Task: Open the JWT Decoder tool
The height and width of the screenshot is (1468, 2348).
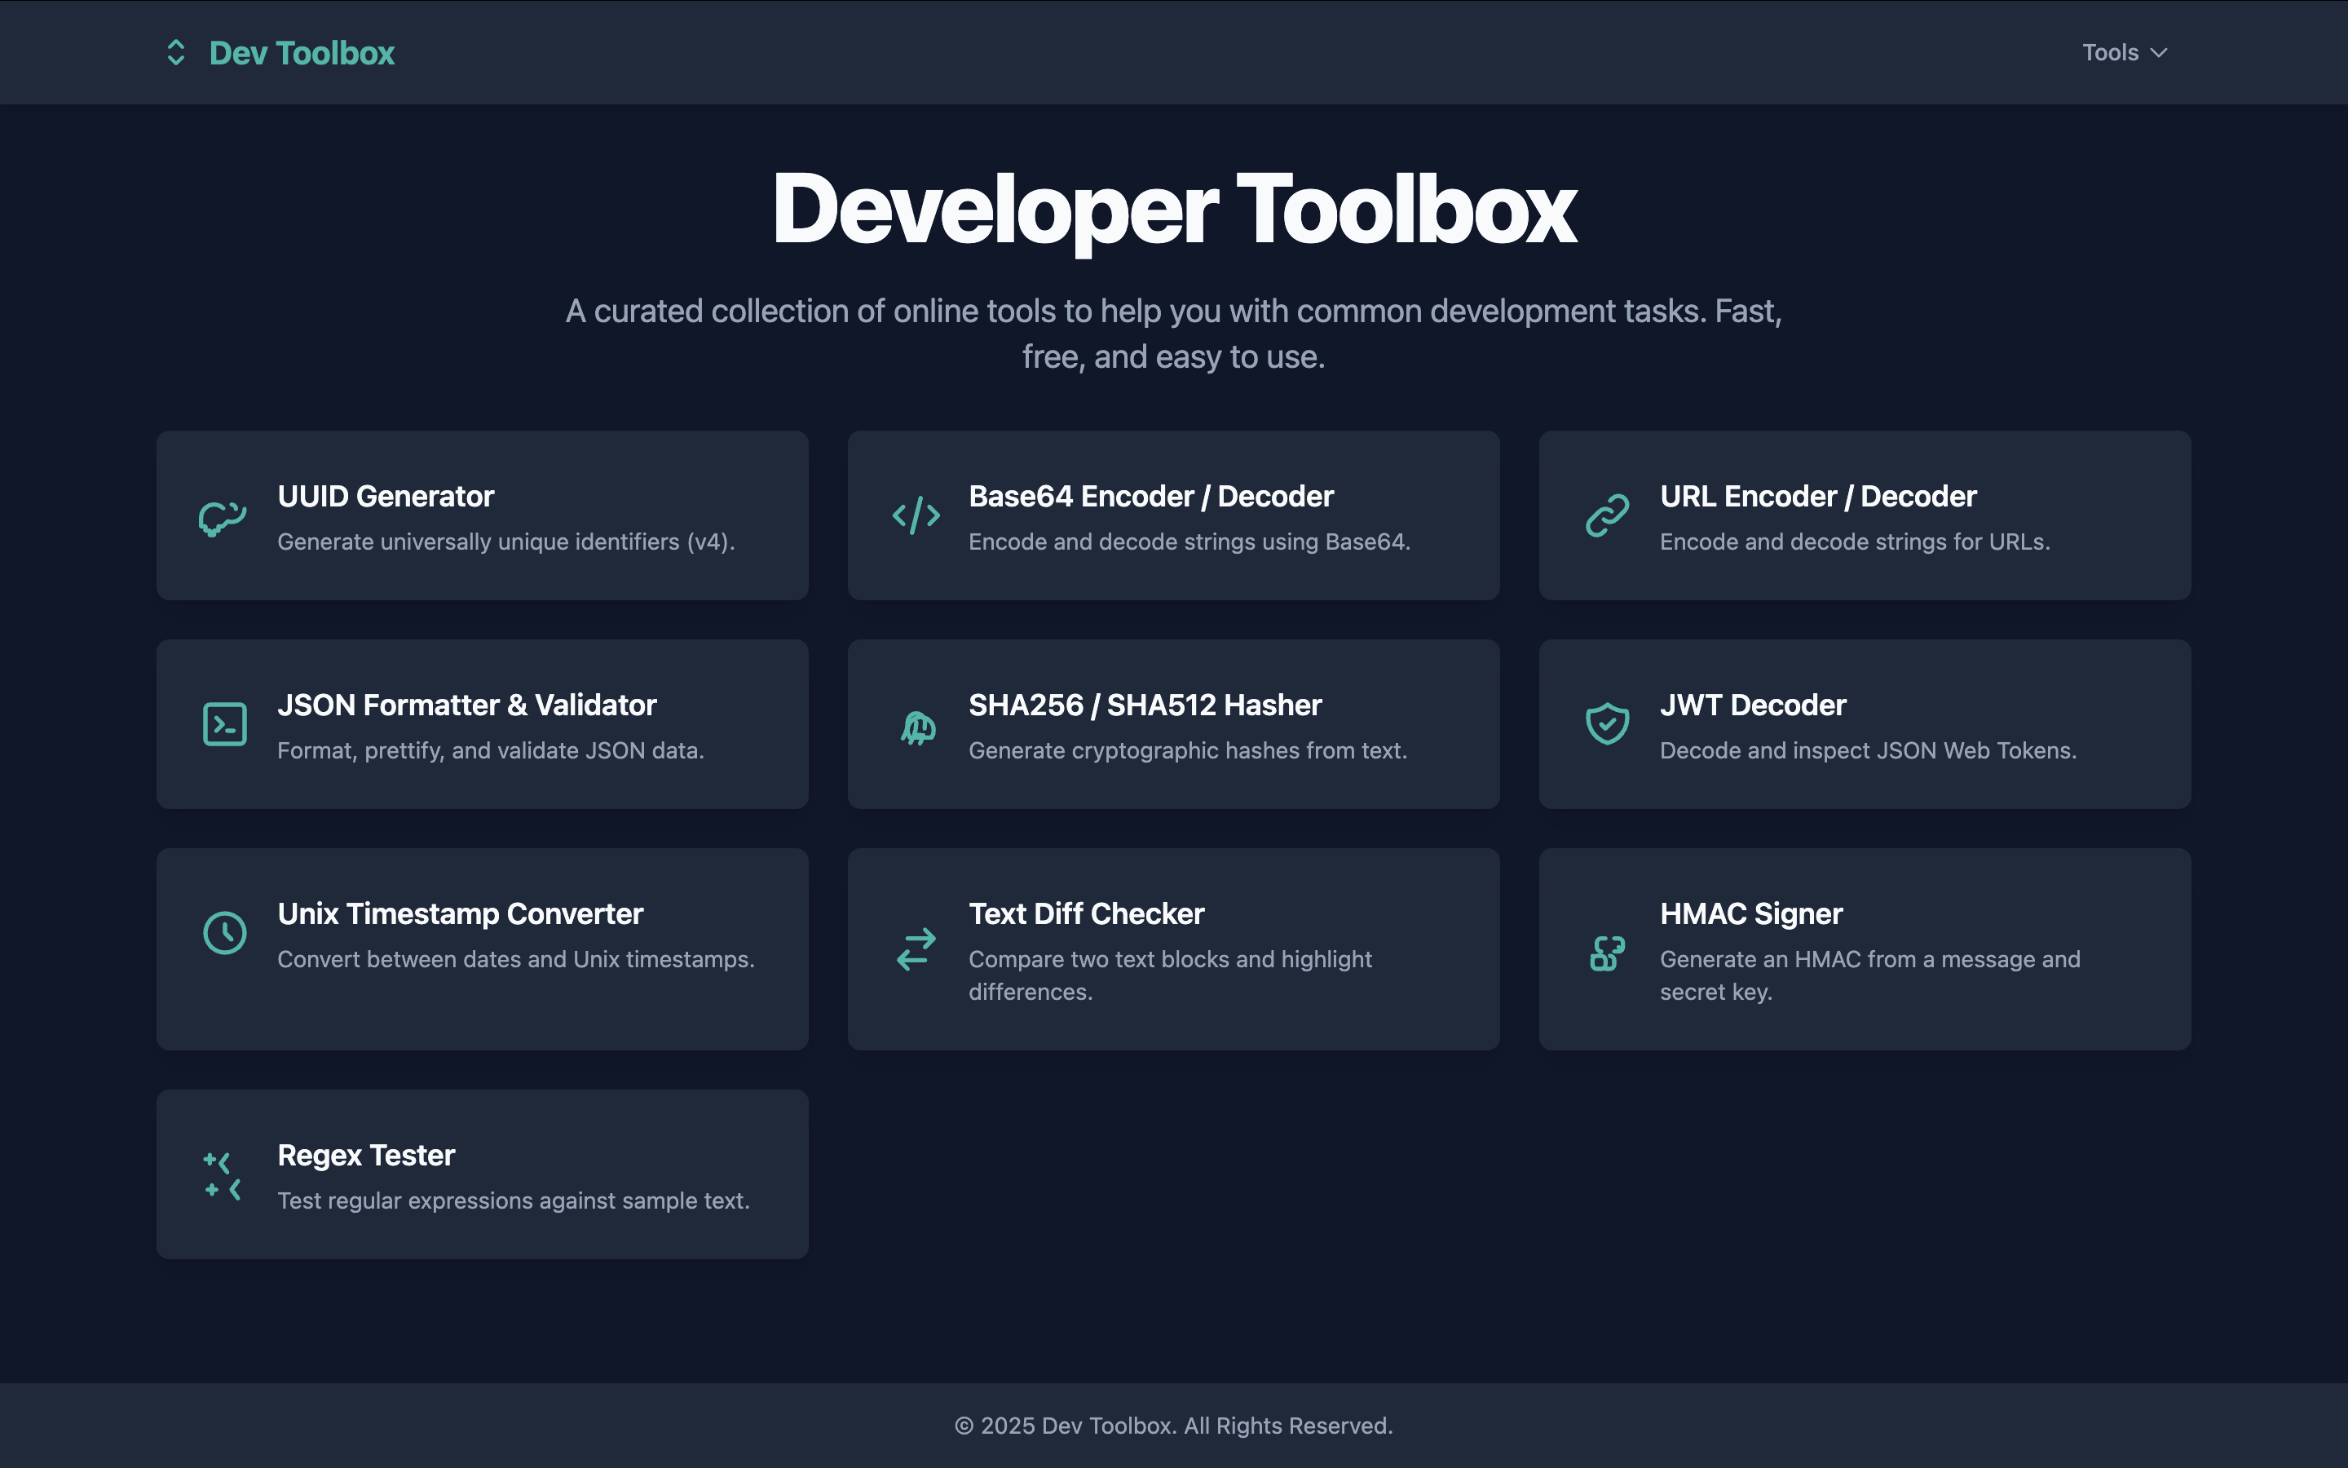Action: tap(1865, 724)
